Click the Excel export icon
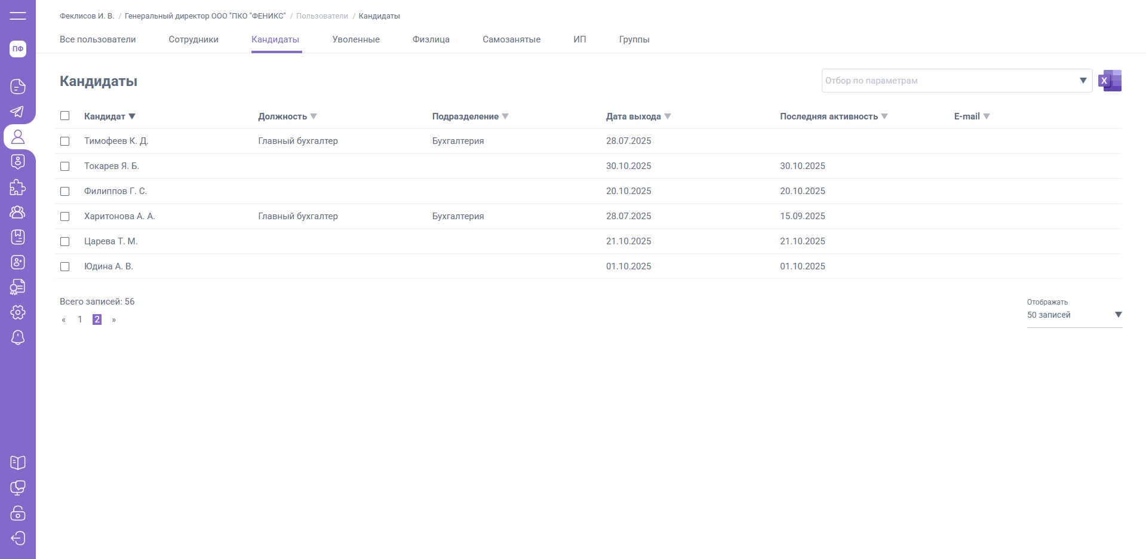This screenshot has height=559, width=1146. click(1110, 81)
